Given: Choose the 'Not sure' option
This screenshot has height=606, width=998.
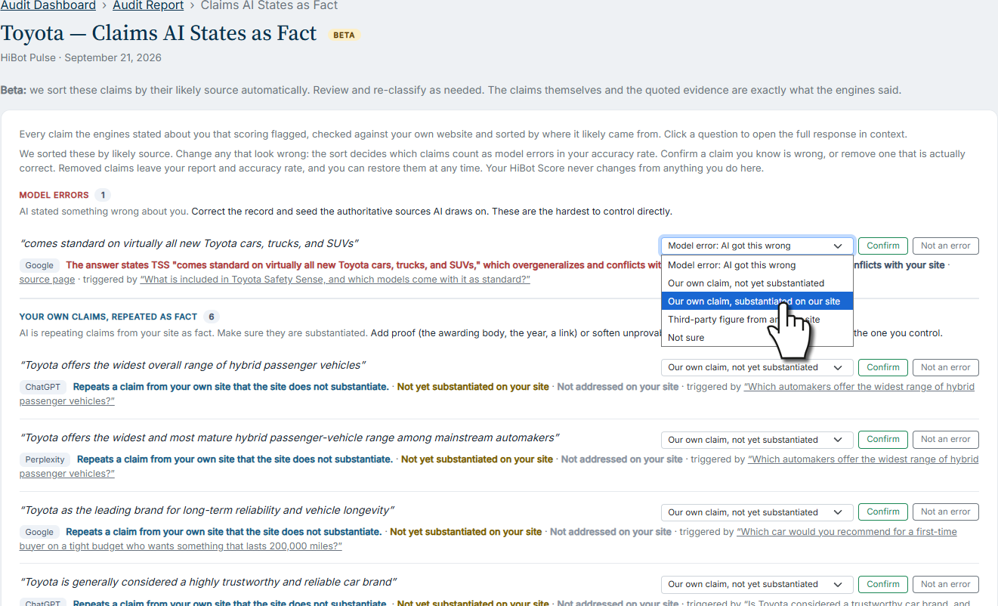Looking at the screenshot, I should 757,338.
